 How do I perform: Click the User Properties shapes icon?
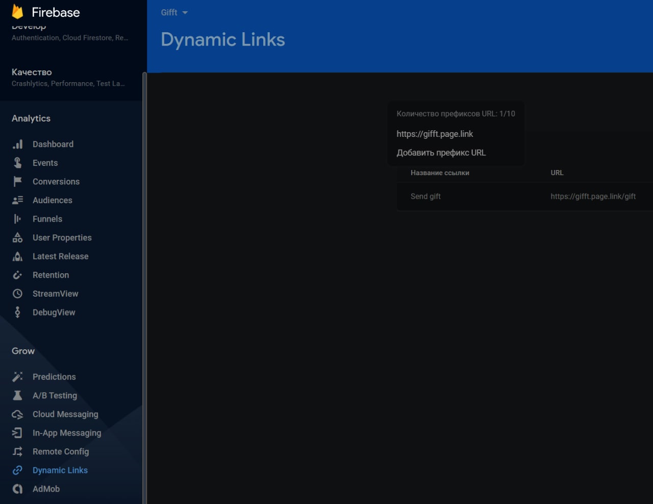coord(17,237)
